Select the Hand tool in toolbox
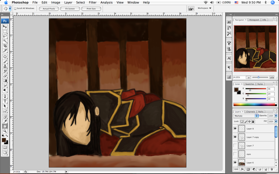 [5, 126]
